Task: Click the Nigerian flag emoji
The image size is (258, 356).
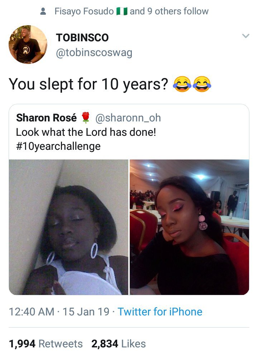Action: pyautogui.click(x=122, y=11)
